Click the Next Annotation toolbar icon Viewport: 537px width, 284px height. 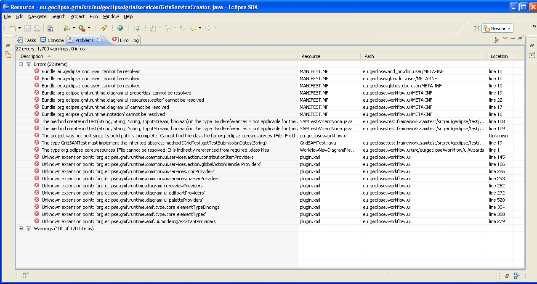point(152,28)
